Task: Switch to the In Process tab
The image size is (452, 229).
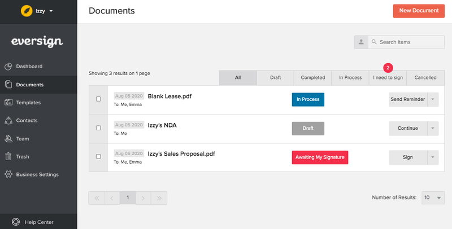Action: click(x=350, y=78)
